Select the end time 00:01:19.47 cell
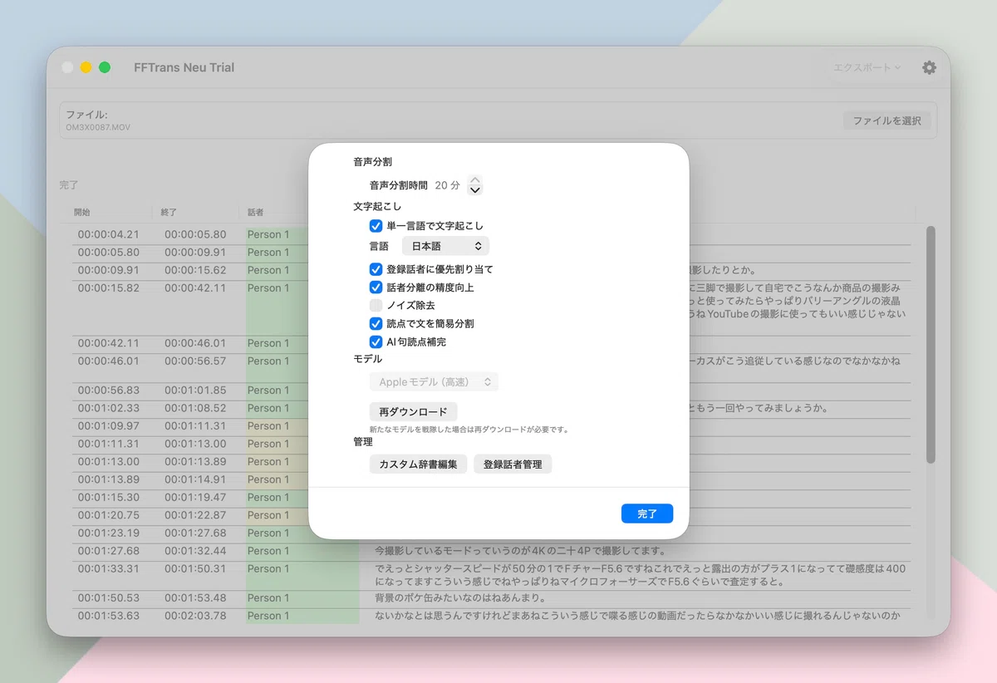This screenshot has width=997, height=683. 195,498
